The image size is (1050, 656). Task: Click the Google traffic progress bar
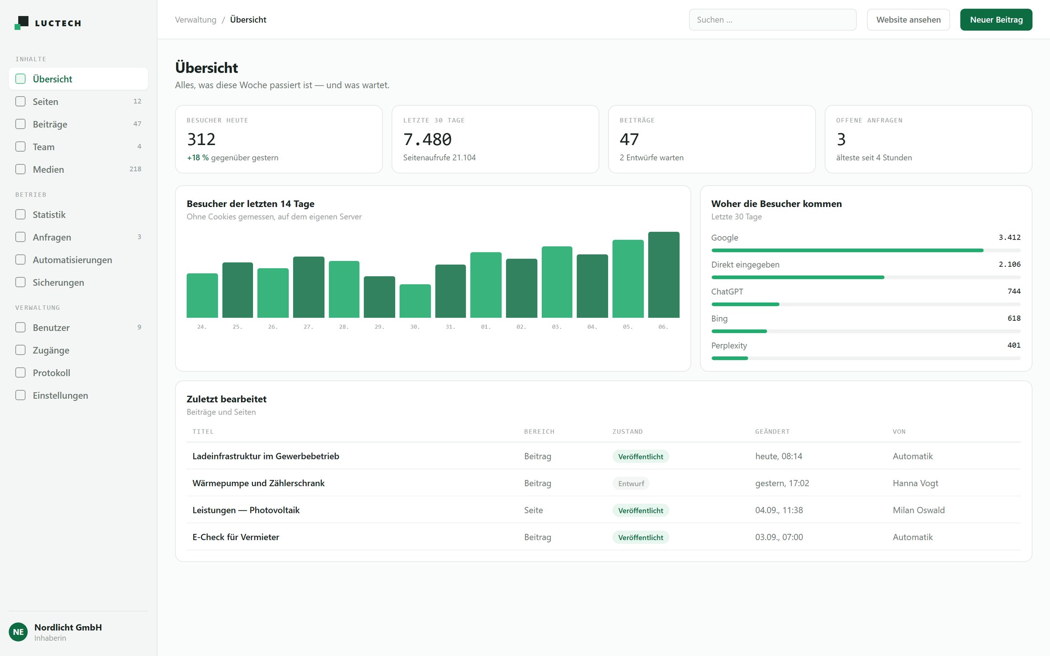[x=866, y=250]
